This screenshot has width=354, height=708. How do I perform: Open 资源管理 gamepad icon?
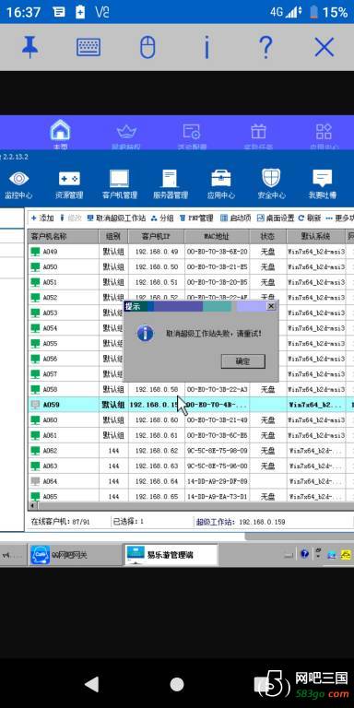pyautogui.click(x=69, y=179)
